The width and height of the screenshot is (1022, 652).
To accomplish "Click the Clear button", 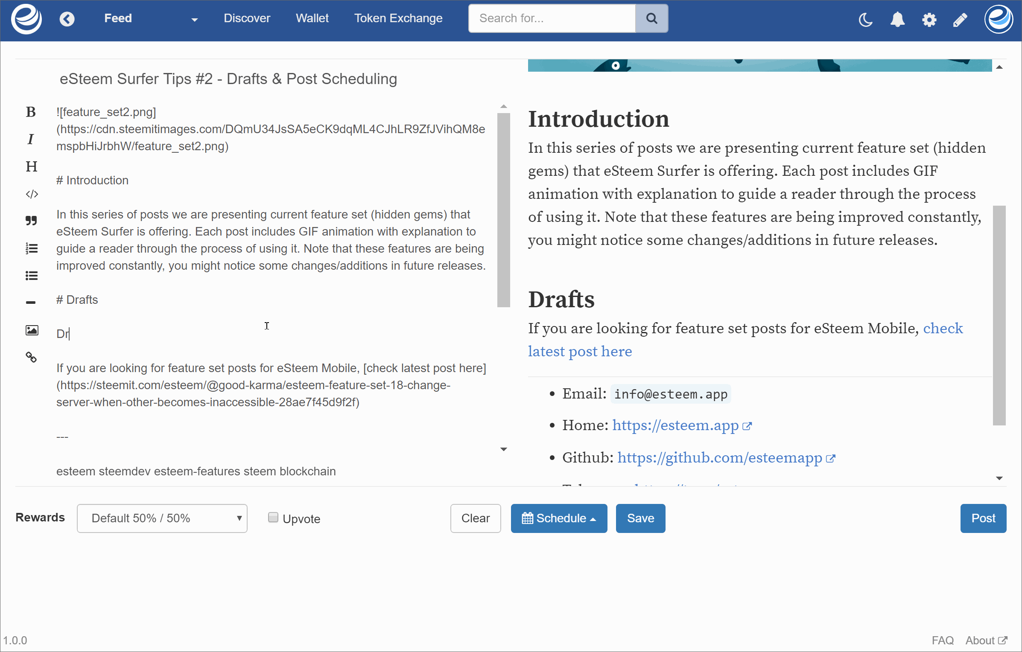I will pyautogui.click(x=476, y=518).
